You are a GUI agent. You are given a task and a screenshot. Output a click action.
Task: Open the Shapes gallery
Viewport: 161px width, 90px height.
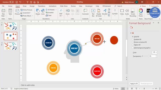click(x=38, y=12)
